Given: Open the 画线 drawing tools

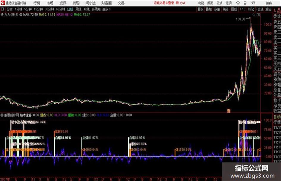Looking at the screenshot, I should point(234,9).
